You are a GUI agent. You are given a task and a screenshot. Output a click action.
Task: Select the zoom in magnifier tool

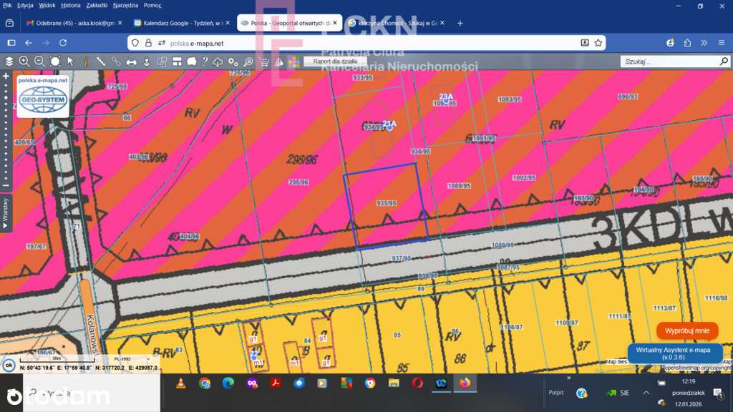pos(24,62)
